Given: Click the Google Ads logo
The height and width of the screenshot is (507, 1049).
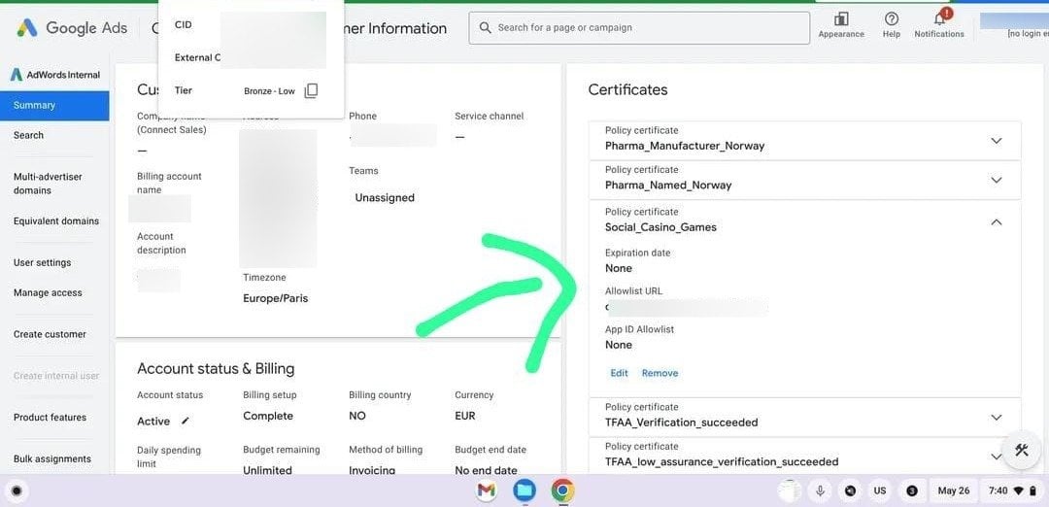Looking at the screenshot, I should pos(72,28).
